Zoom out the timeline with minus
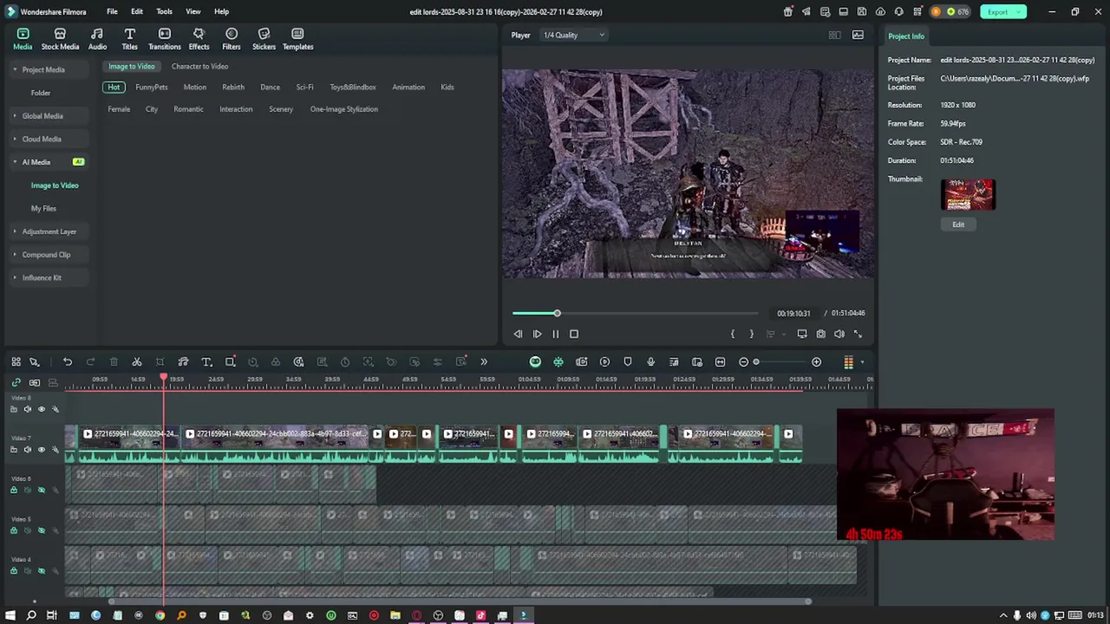The height and width of the screenshot is (624, 1110). (743, 362)
